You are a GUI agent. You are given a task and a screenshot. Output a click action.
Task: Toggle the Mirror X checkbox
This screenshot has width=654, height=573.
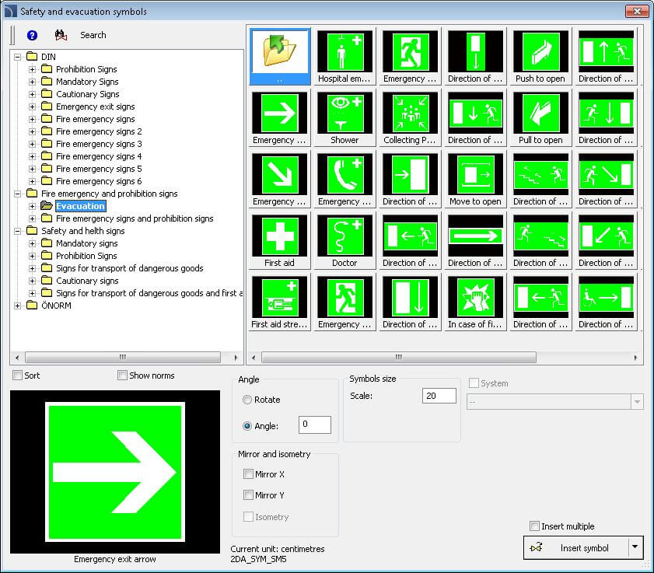tap(248, 474)
